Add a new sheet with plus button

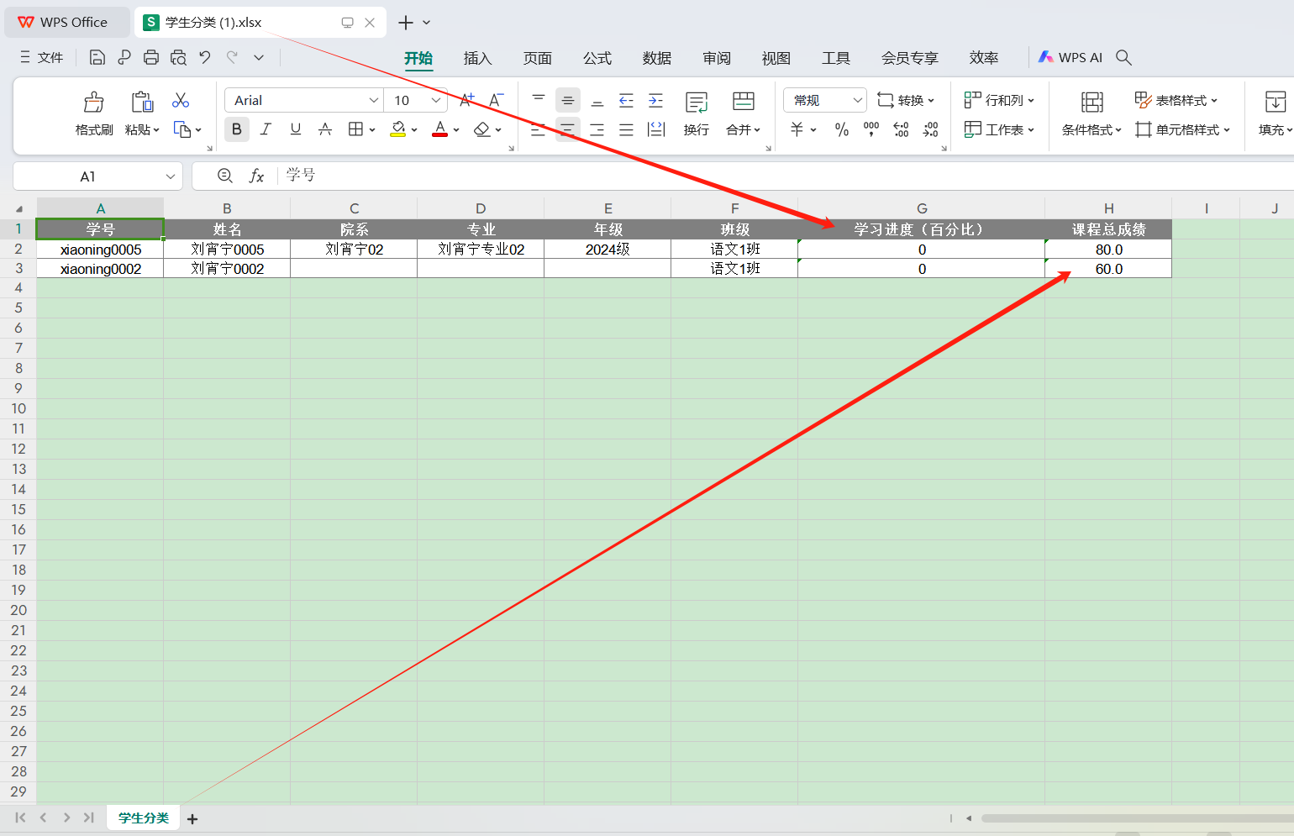point(192,819)
